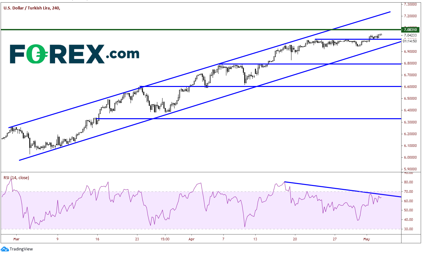The width and height of the screenshot is (423, 255).
Task: Click the 6.90000 price axis label
Action: point(410,51)
